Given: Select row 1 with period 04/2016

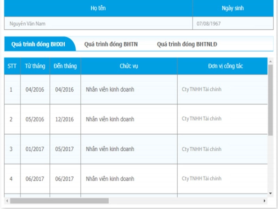Looking at the screenshot, I should click(x=35, y=89).
